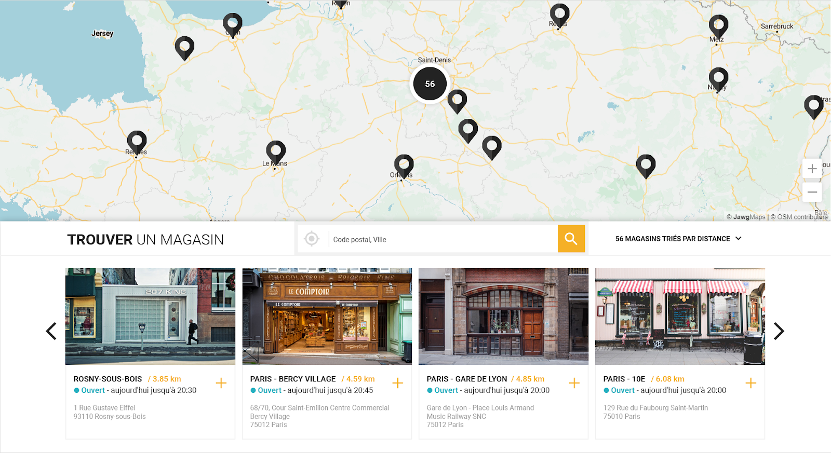Focus the Code postal, Ville field
The image size is (831, 453).
point(443,239)
